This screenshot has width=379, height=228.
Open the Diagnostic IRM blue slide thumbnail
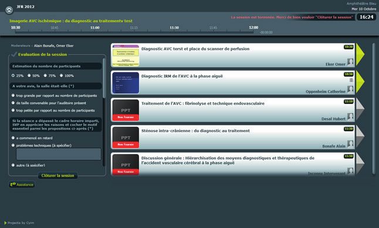126,83
